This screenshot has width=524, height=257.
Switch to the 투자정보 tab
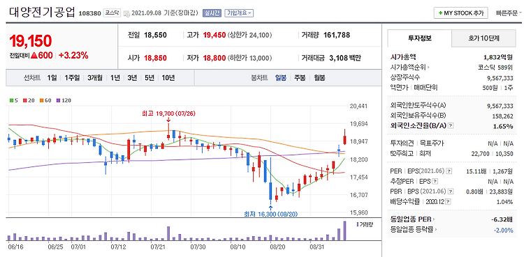tap(419, 38)
